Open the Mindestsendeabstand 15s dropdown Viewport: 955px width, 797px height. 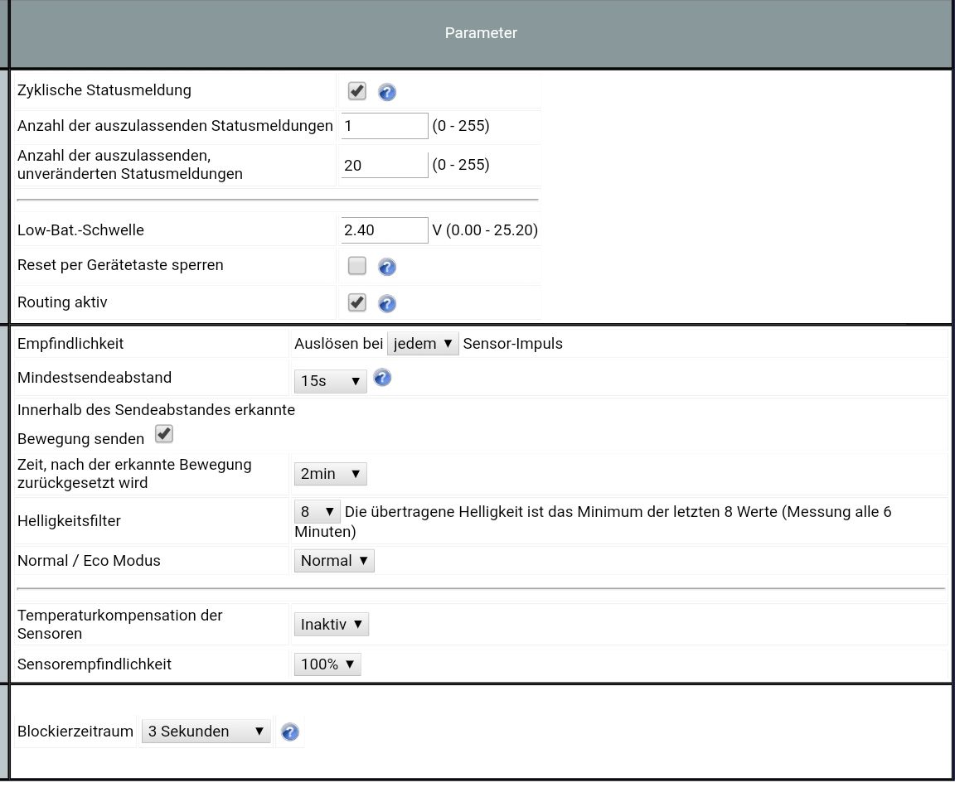coord(330,382)
